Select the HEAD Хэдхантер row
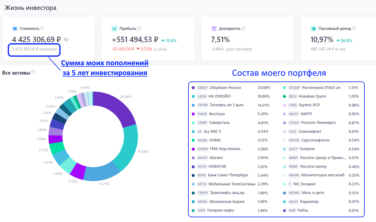The height and width of the screenshot is (222, 376). click(x=321, y=202)
